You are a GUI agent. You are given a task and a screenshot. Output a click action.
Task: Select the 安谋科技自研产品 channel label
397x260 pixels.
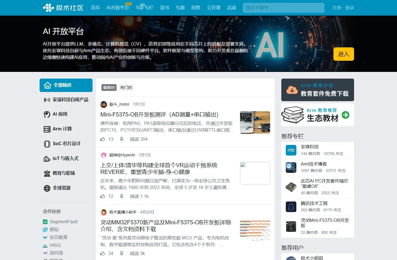[71, 100]
